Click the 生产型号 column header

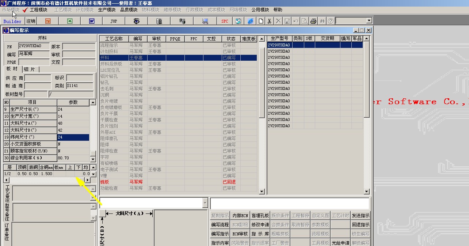click(280, 38)
